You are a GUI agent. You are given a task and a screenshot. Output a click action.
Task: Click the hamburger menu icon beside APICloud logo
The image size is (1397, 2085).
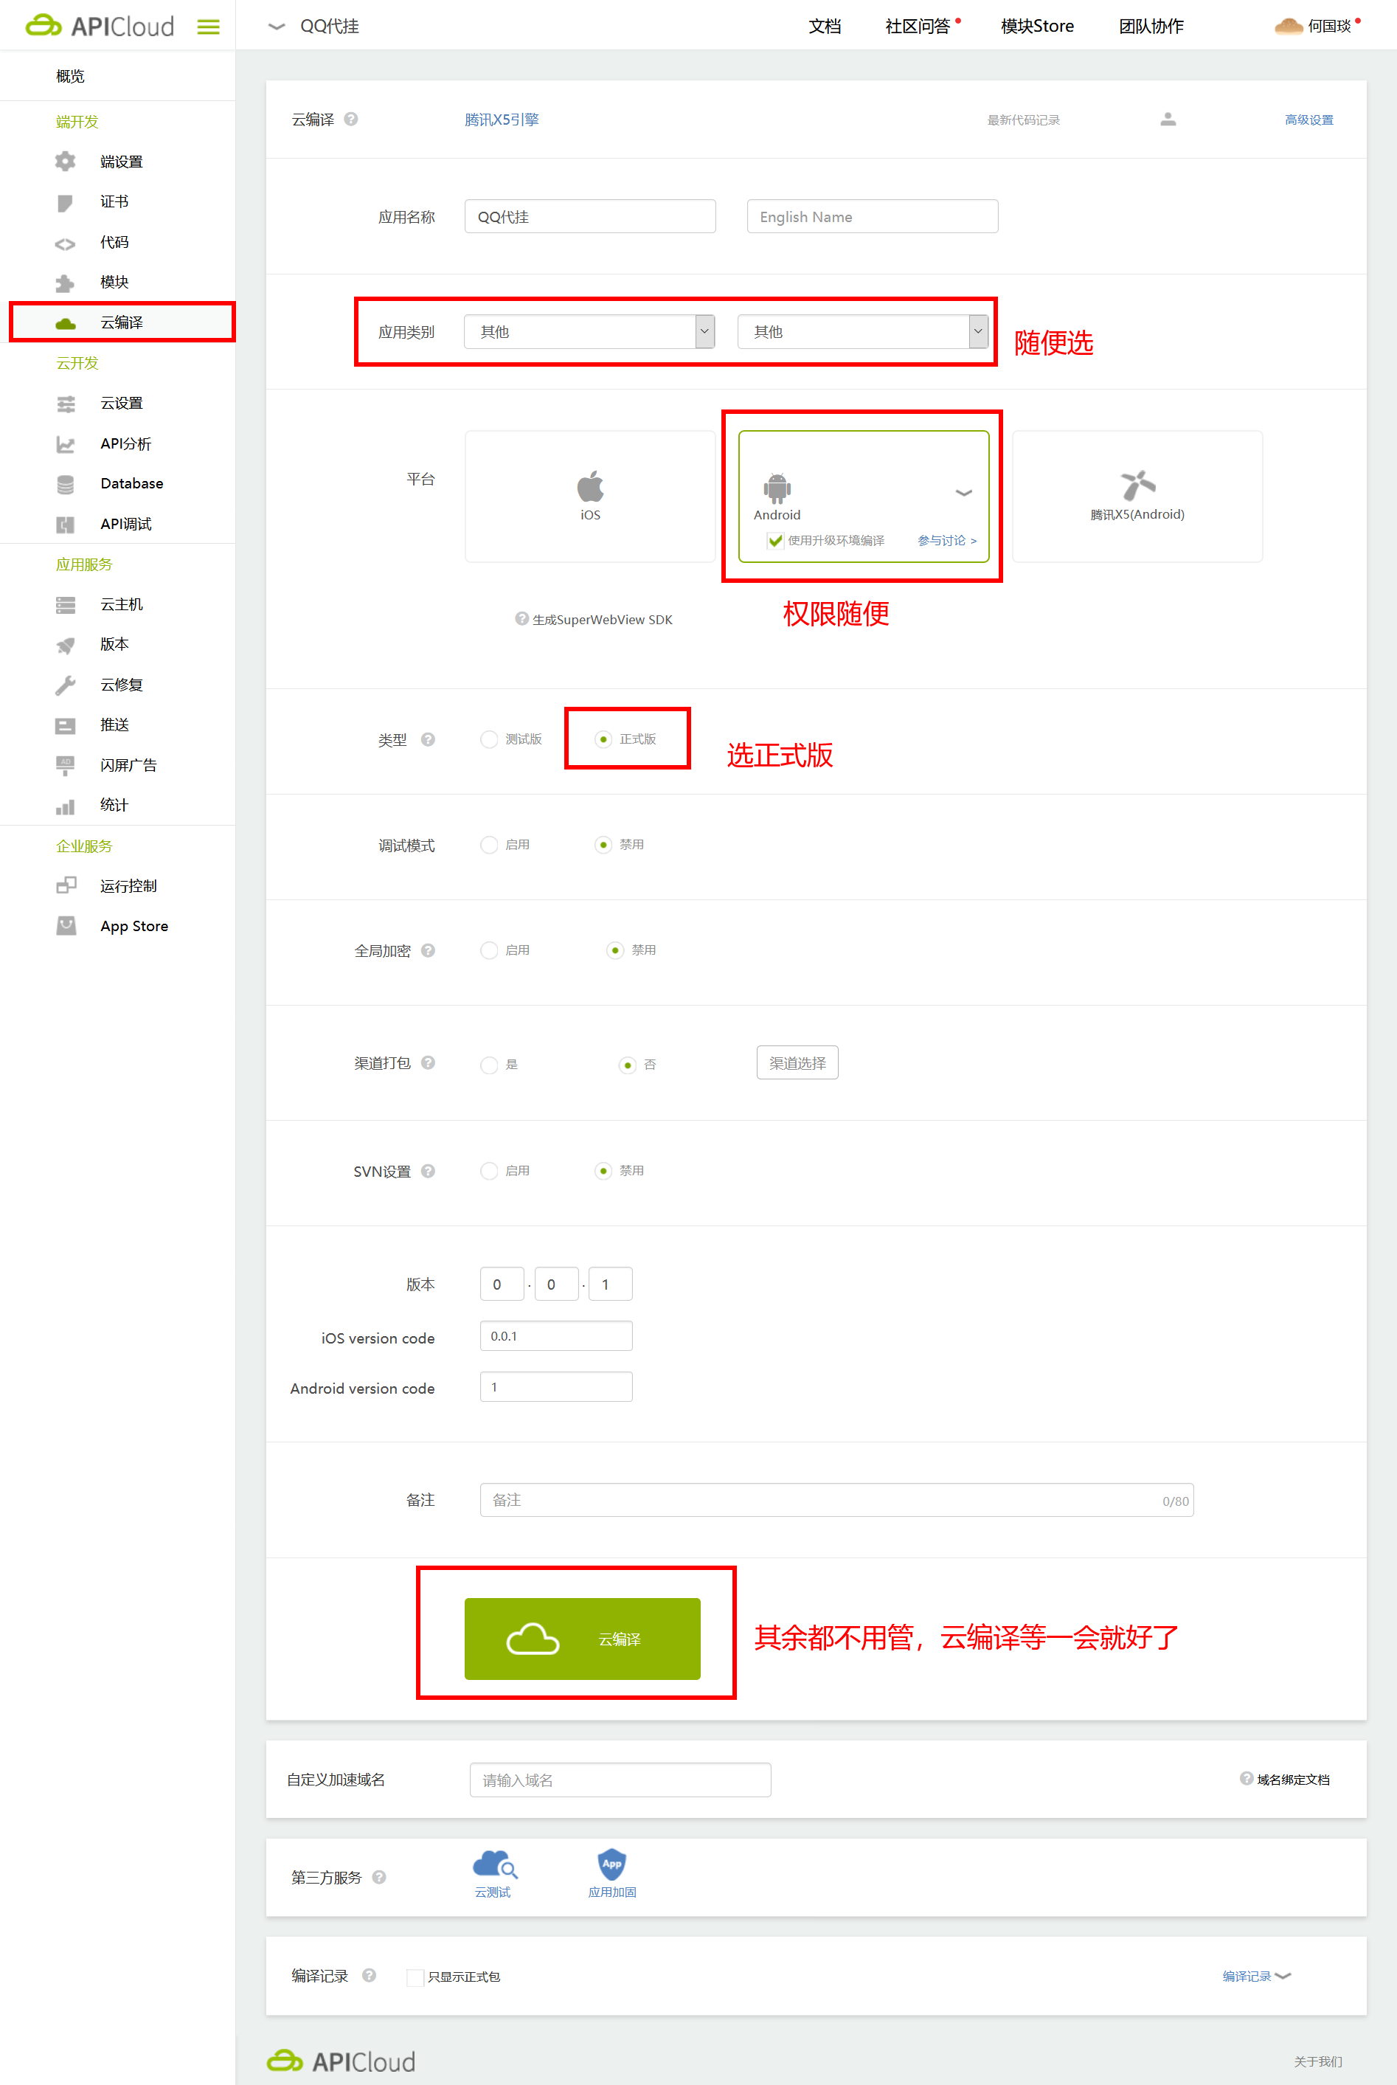209,27
